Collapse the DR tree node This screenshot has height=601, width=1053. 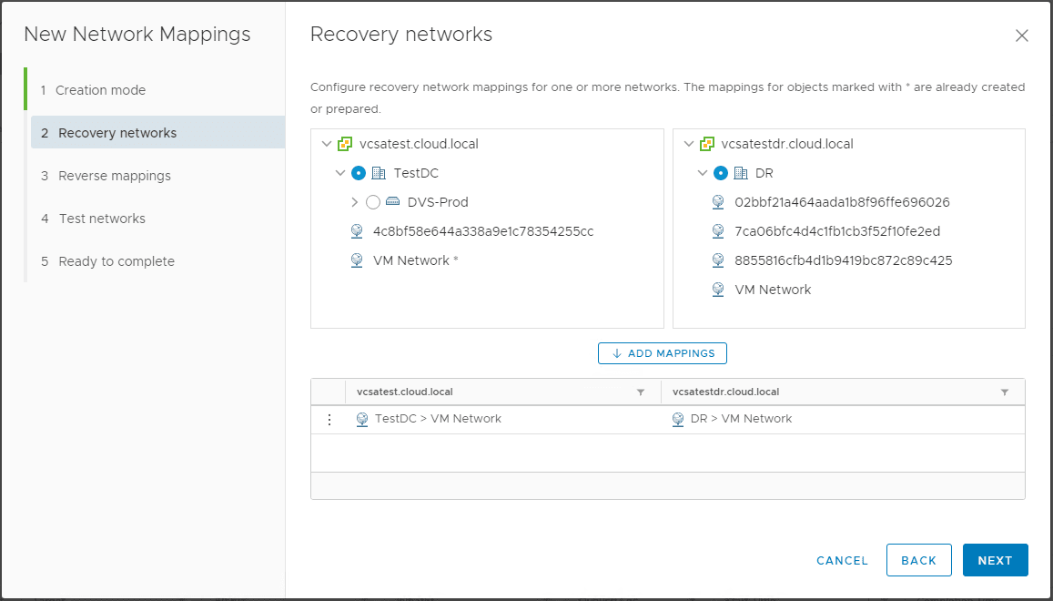703,173
